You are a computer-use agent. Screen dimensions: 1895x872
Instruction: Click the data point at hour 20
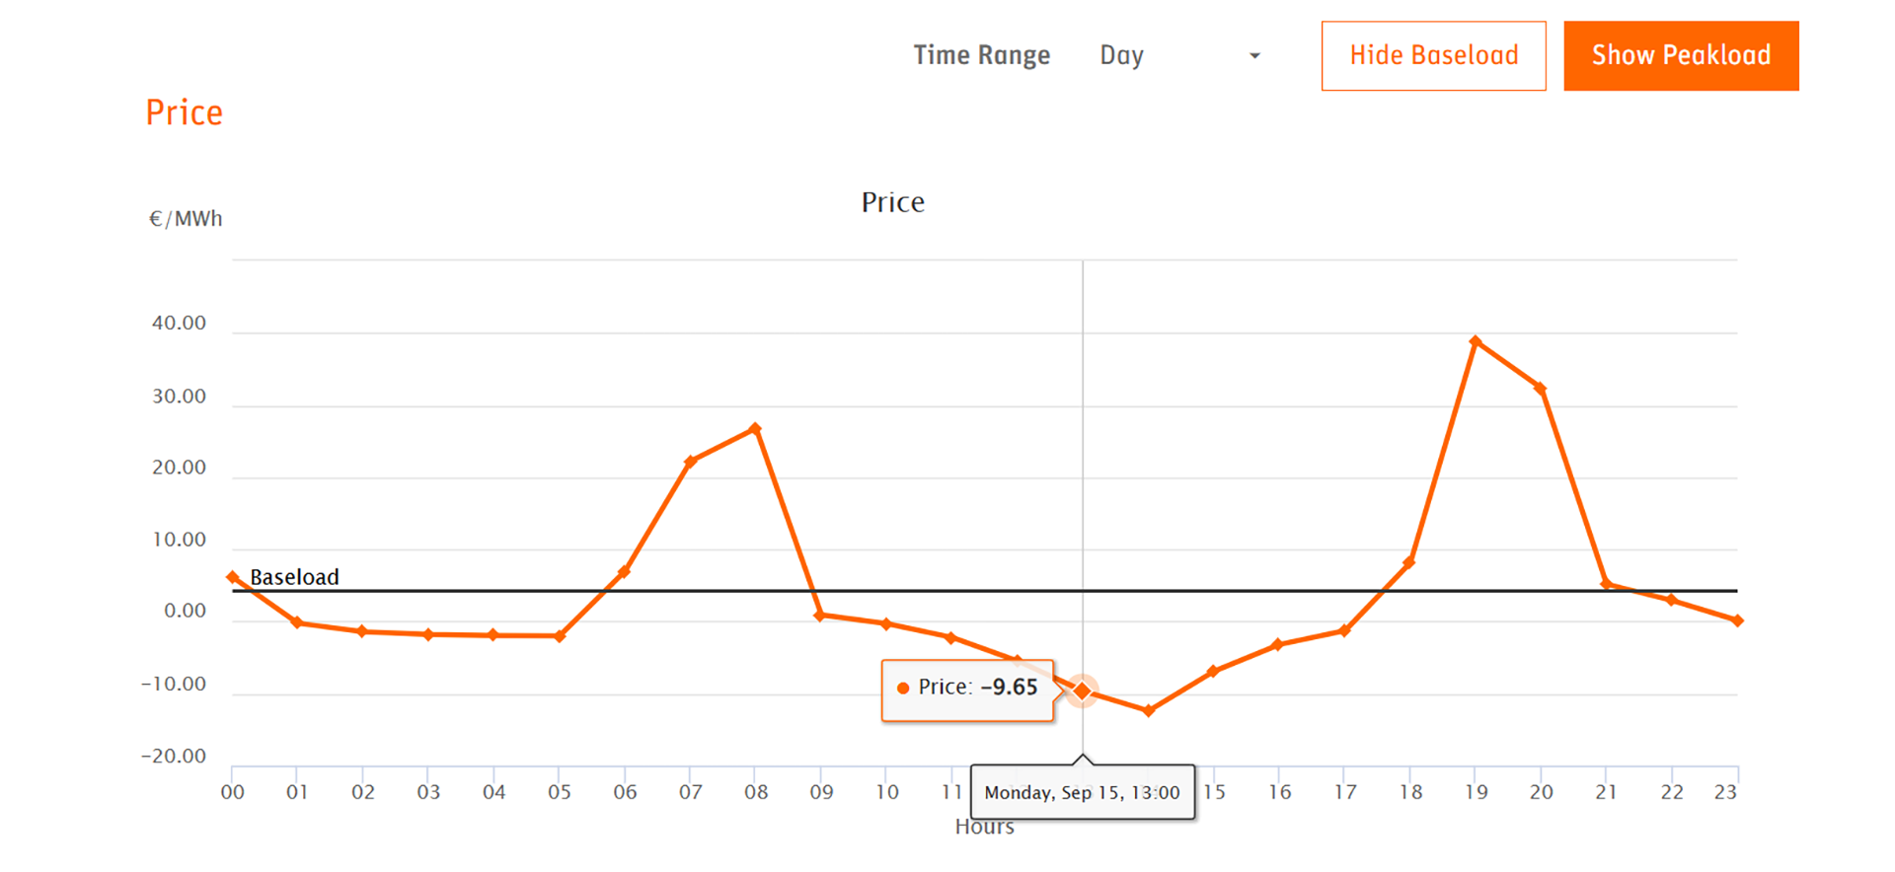tap(1541, 389)
